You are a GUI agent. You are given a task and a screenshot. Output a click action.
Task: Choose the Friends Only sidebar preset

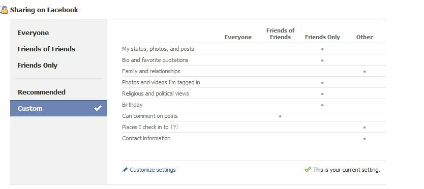[38, 66]
